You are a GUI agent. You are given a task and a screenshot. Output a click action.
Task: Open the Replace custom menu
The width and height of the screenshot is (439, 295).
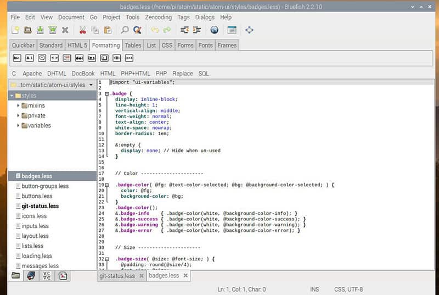[183, 74]
